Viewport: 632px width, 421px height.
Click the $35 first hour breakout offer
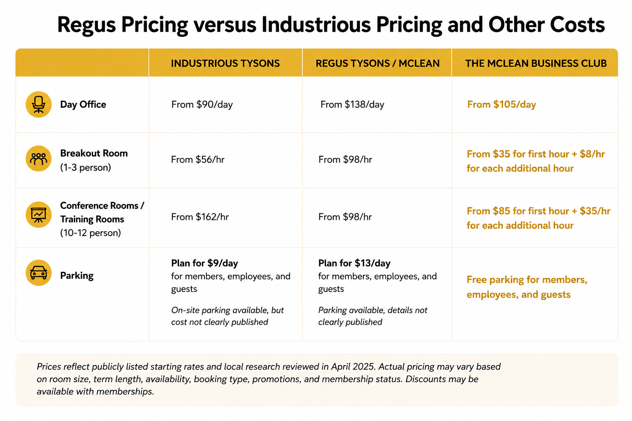536,161
